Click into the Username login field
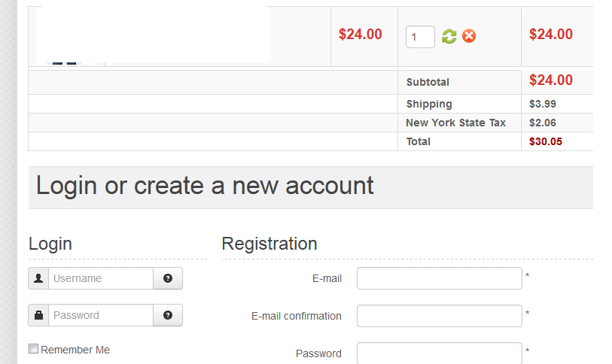612x364 pixels. [101, 278]
